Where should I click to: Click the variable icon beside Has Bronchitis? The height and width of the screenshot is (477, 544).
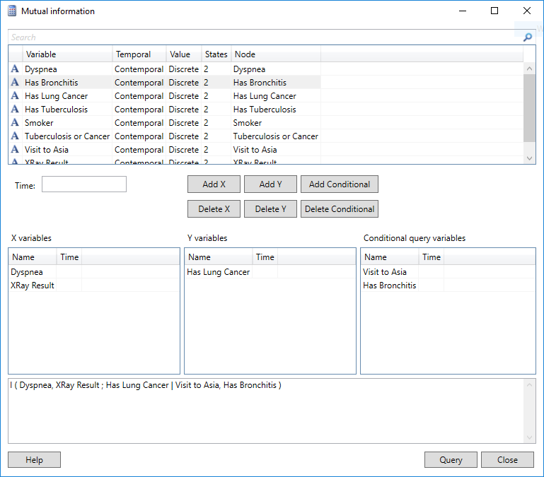pos(15,82)
